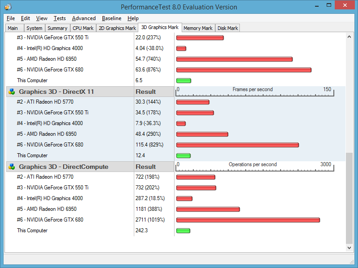This screenshot has height=268, width=358.
Task: Select DirectX 11 row Intel HD Graphics 4000
Action: pyautogui.click(x=176, y=123)
